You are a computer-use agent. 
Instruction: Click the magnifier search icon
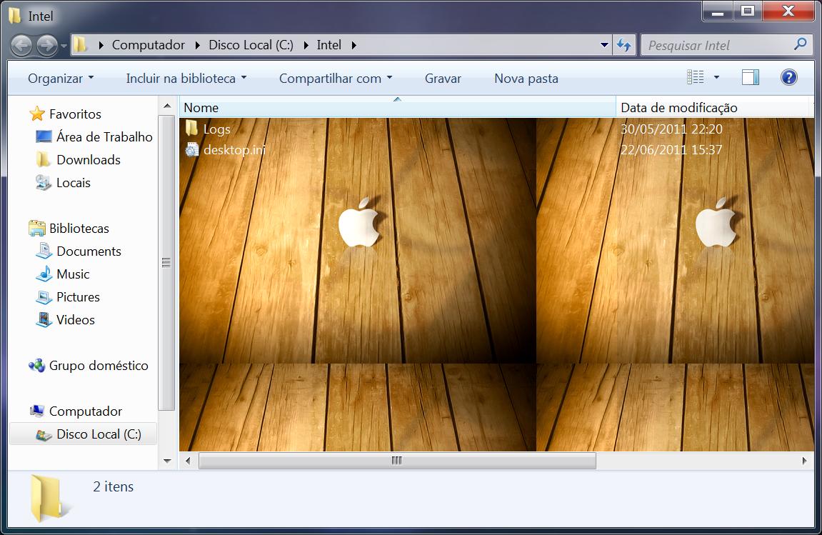801,44
